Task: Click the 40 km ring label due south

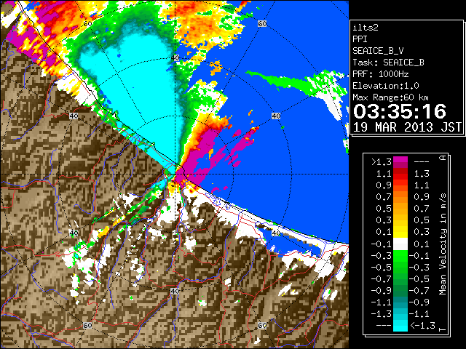Action: coord(175,291)
